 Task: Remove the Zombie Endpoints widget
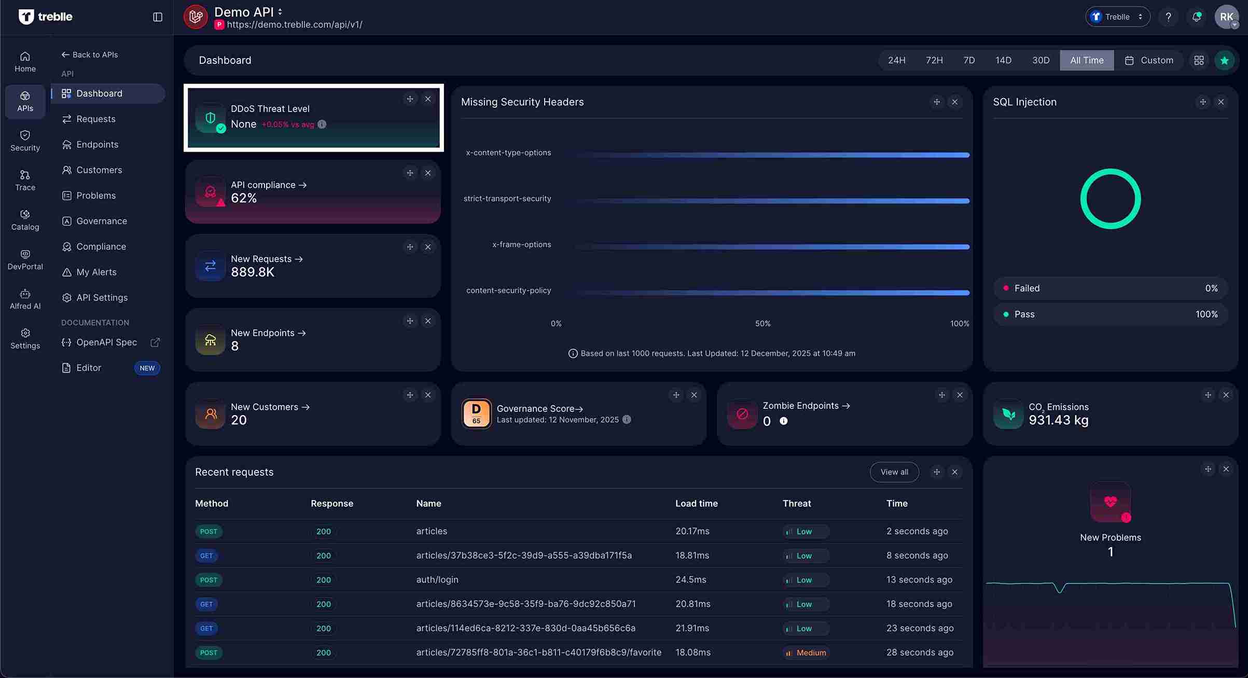pyautogui.click(x=959, y=394)
